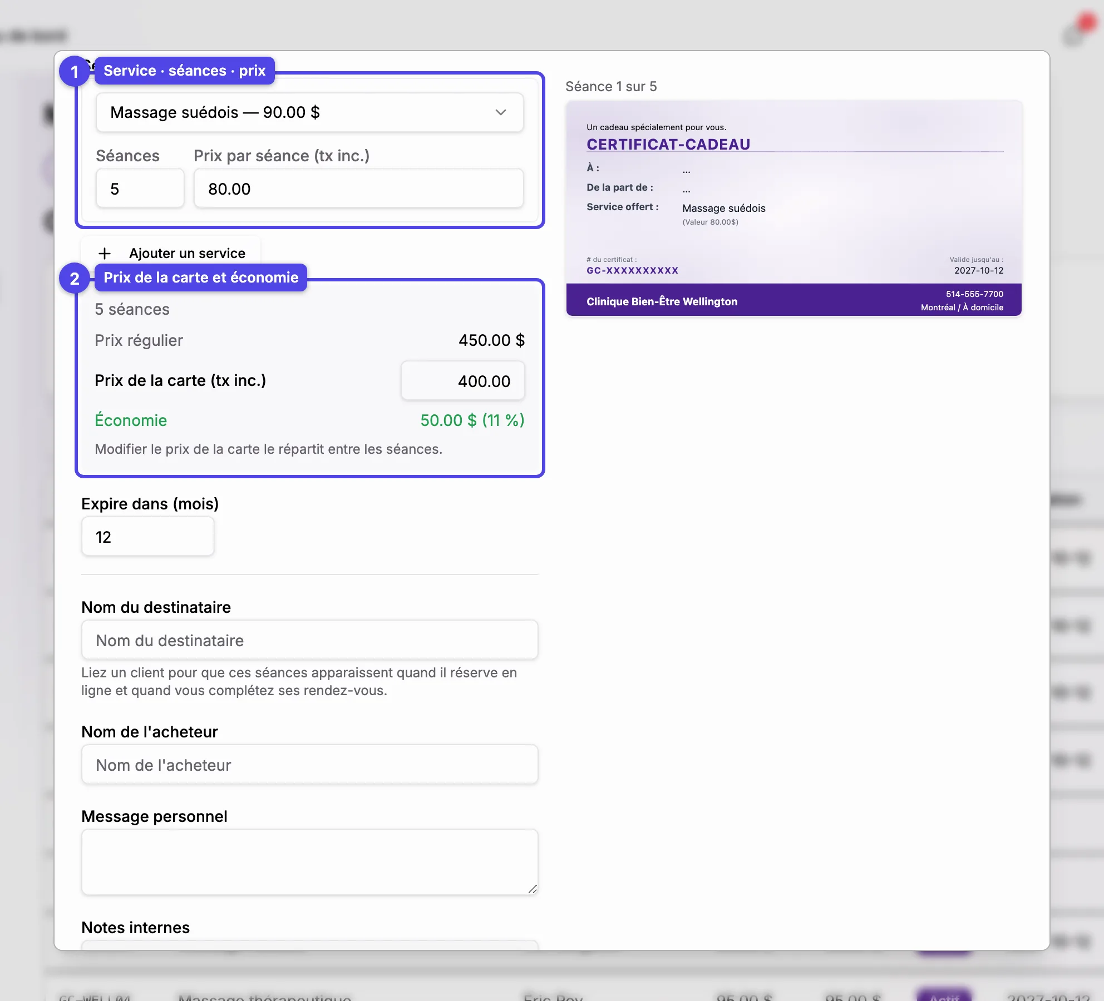The height and width of the screenshot is (1001, 1104).
Task: Click the CERTIFICAT-CADEAU heading
Action: tap(668, 145)
